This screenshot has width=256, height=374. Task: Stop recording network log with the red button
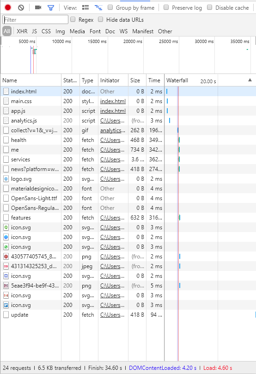click(8, 8)
